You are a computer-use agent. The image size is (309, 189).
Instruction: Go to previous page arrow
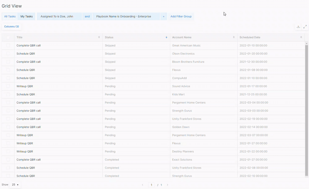(143, 185)
